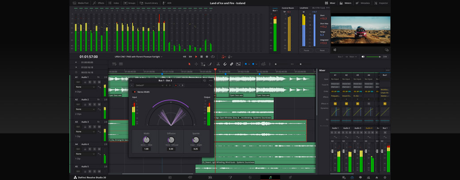Toggle the Stereo Width effect power switch

134,92
